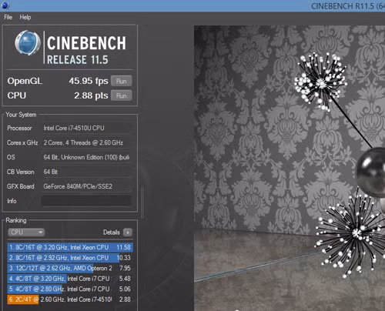385x311 pixels.
Task: Open the File menu
Action: [8, 17]
